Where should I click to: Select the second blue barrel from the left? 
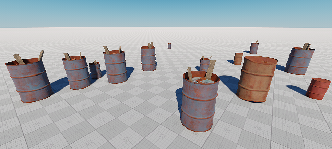[x=76, y=73]
